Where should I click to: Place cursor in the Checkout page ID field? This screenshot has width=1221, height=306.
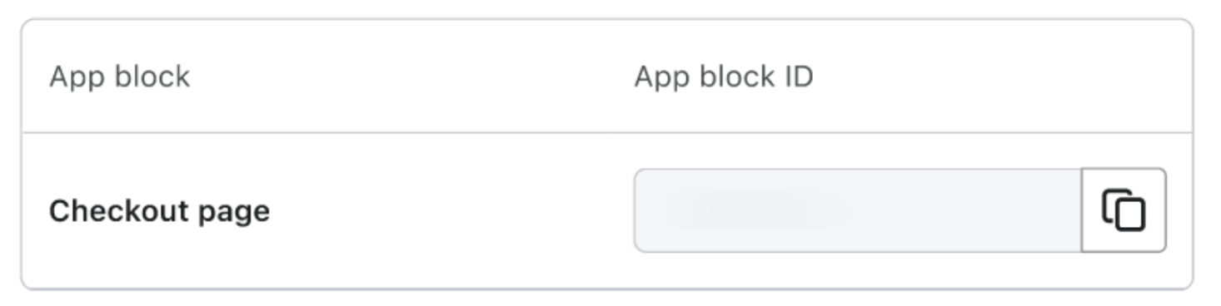(x=858, y=210)
